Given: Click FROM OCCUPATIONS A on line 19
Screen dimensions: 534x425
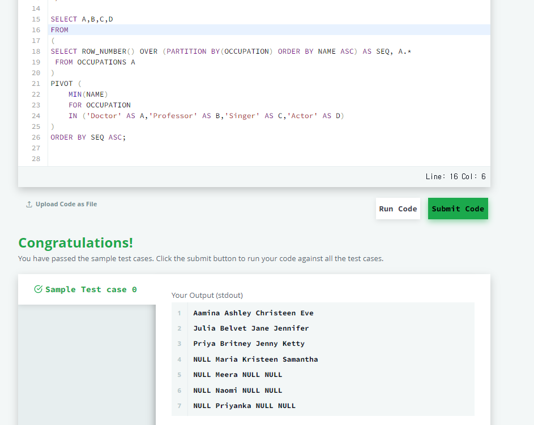Looking at the screenshot, I should pyautogui.click(x=95, y=62).
